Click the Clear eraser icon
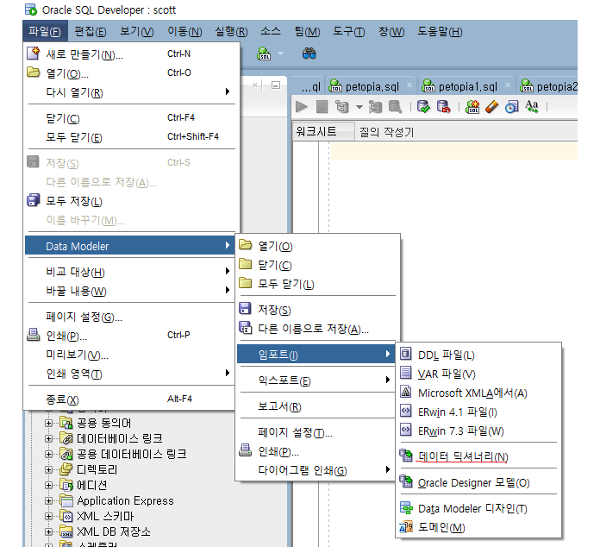 point(492,107)
